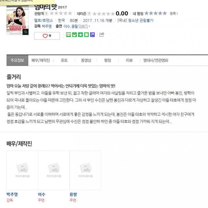Image resolution: width=208 pixels, height=208 pixels.
Task: Click the green blog share icon
Action: tap(68, 35)
